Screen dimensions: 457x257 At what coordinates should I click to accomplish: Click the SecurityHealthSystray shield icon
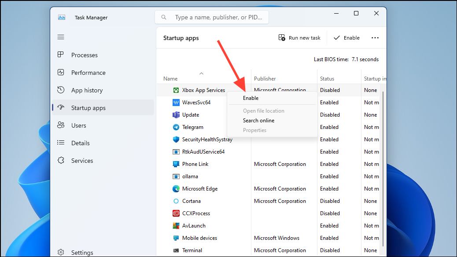coord(176,140)
